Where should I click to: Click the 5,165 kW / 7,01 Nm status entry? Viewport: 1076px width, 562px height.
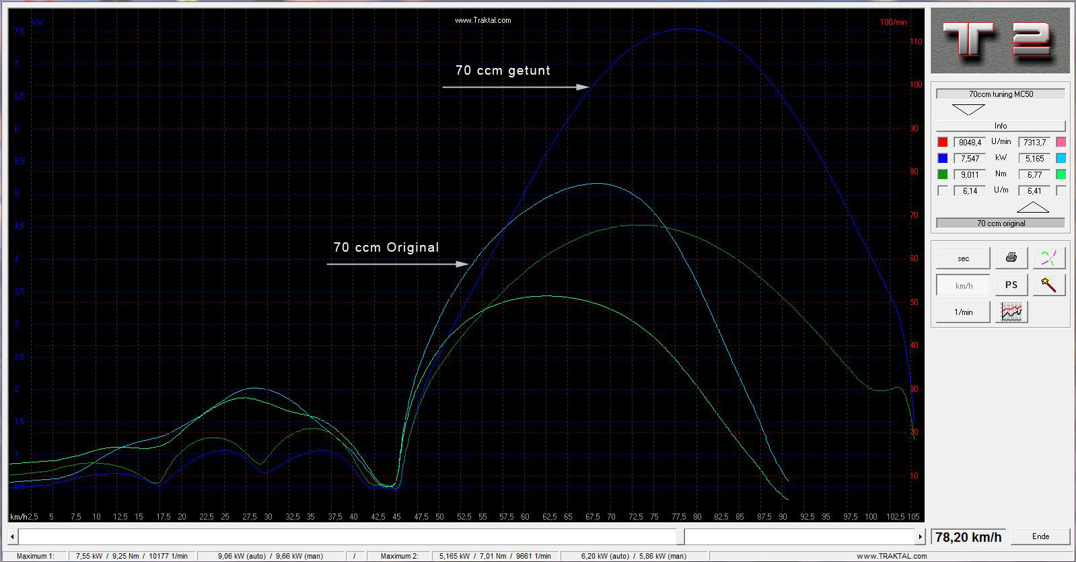click(x=495, y=556)
